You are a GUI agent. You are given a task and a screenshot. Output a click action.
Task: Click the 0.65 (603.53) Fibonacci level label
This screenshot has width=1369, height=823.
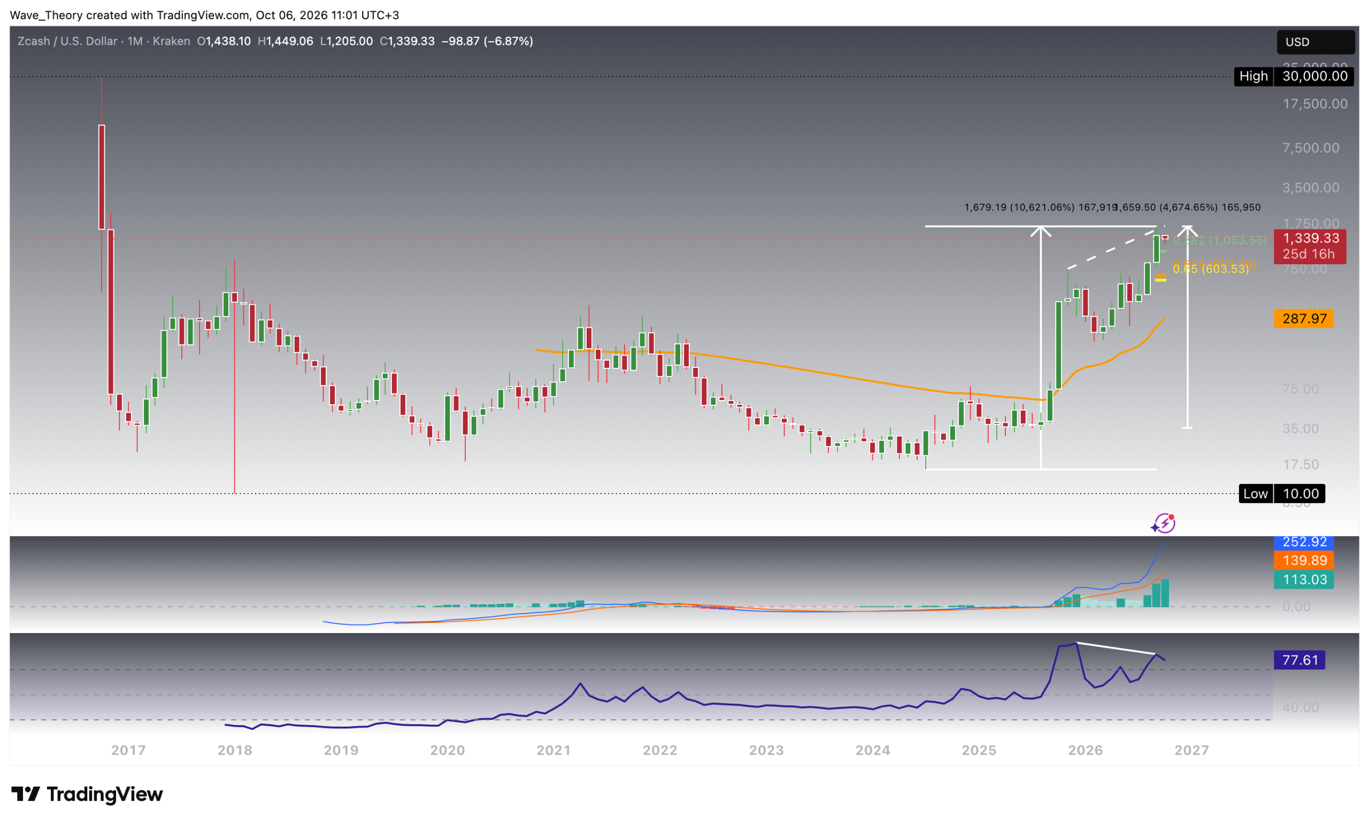coord(1210,270)
